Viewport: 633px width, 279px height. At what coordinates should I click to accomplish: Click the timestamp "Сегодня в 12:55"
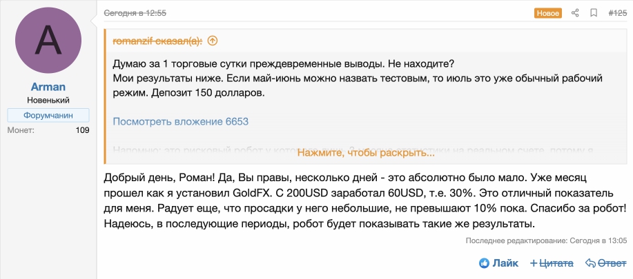tap(135, 13)
